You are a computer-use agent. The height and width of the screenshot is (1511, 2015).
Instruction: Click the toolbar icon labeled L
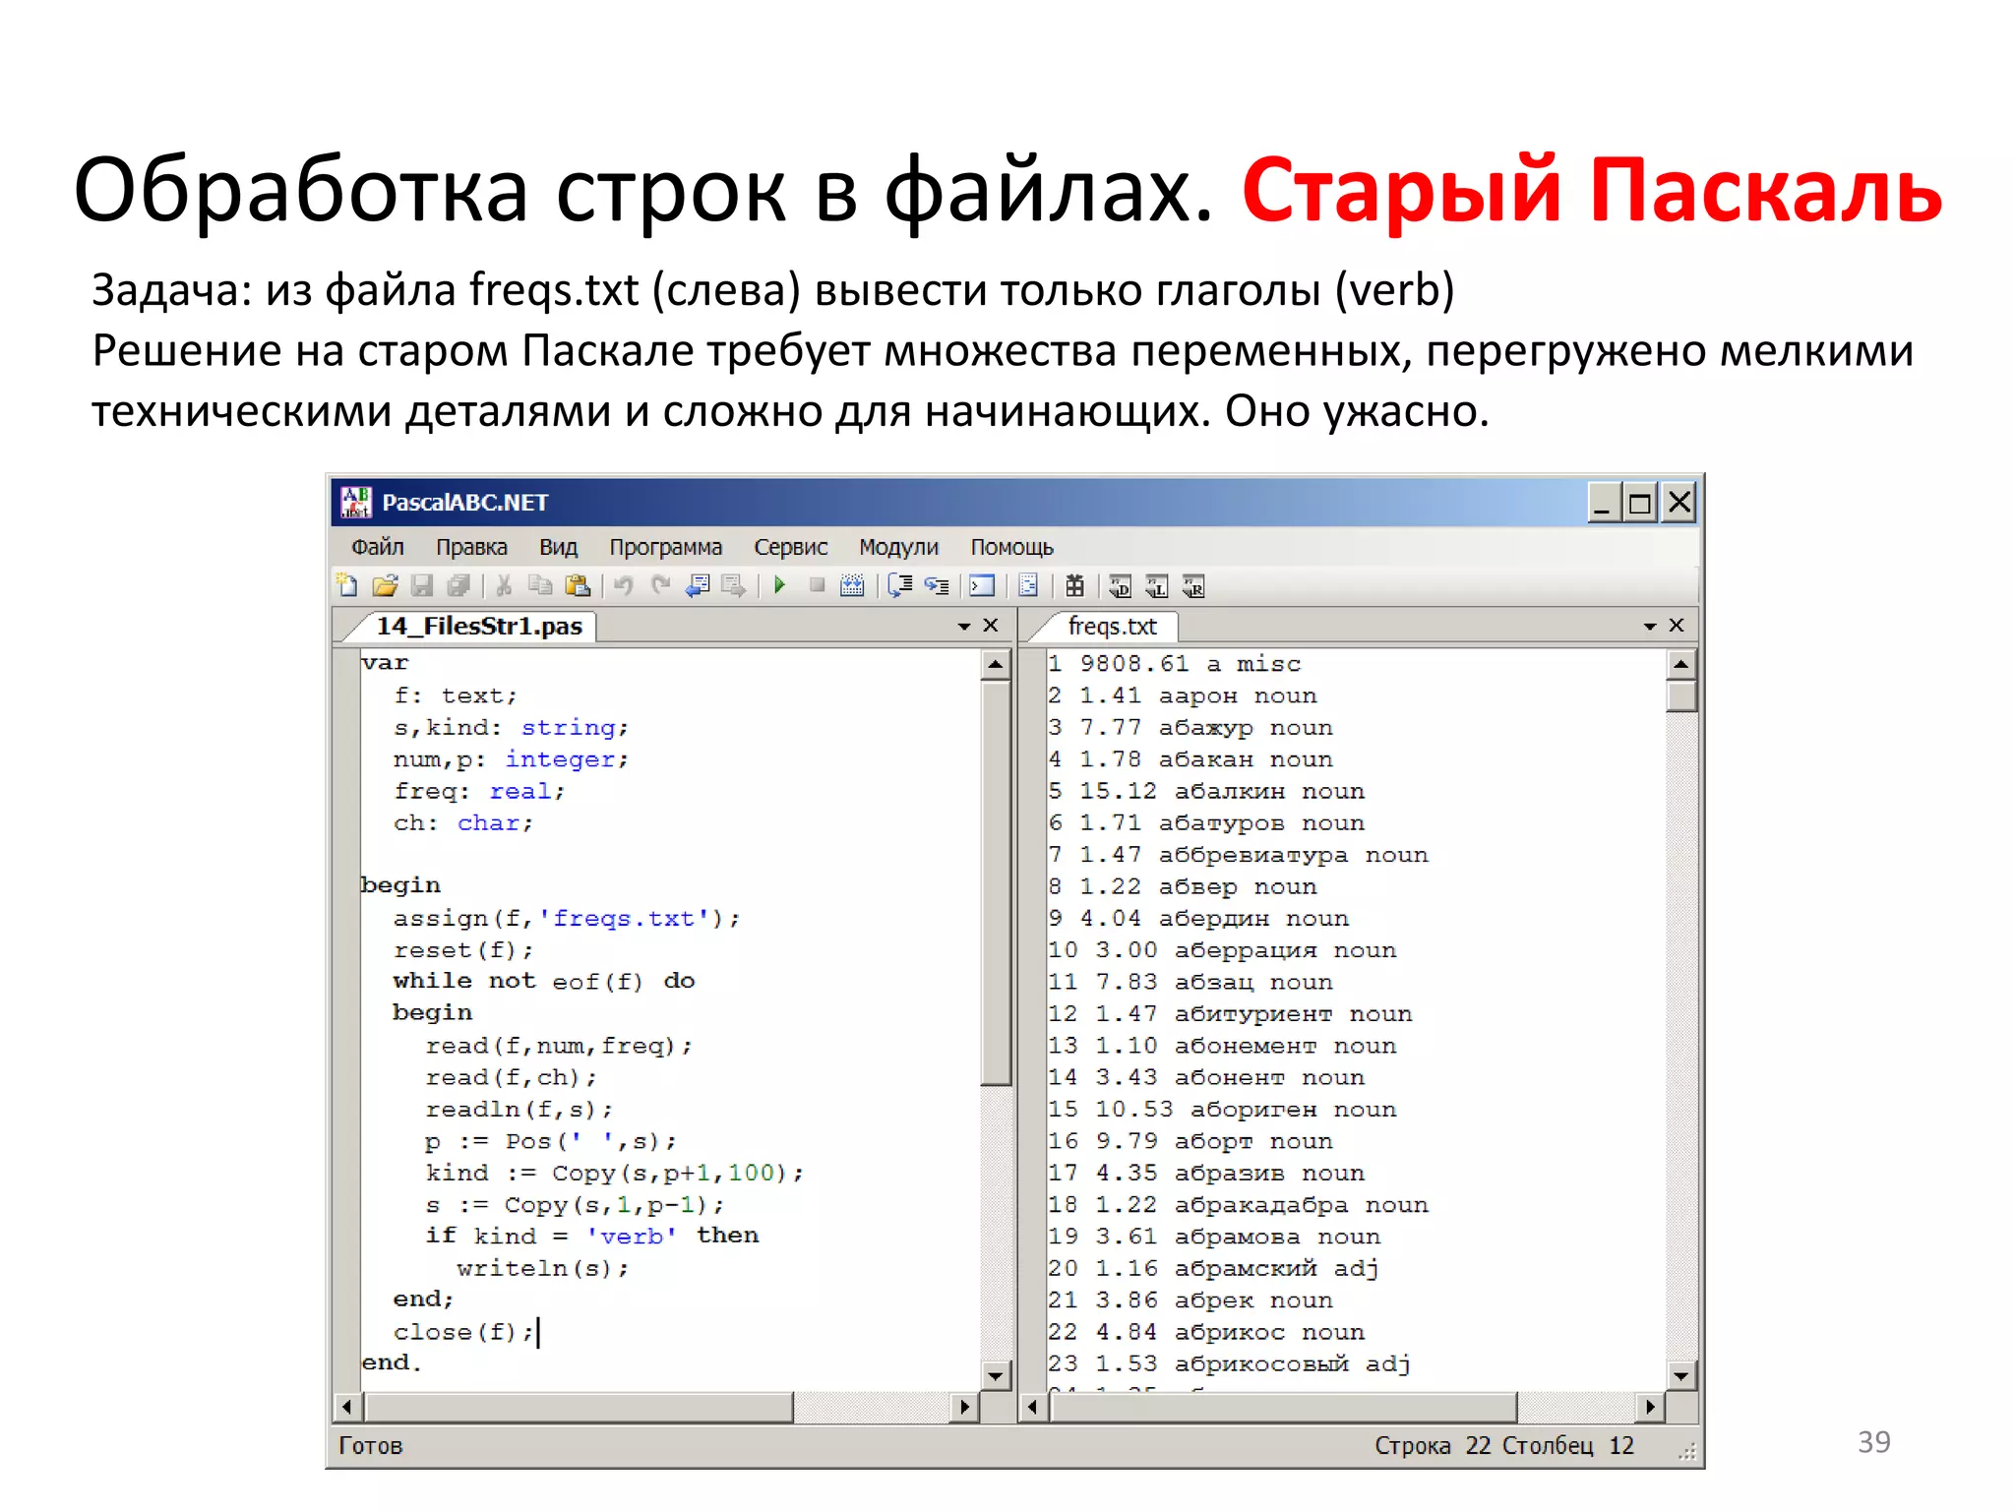(x=1156, y=586)
